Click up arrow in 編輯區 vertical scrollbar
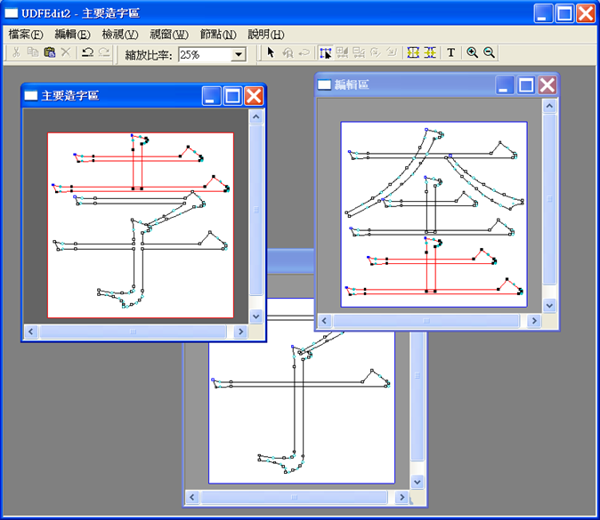The width and height of the screenshot is (600, 520). click(549, 106)
